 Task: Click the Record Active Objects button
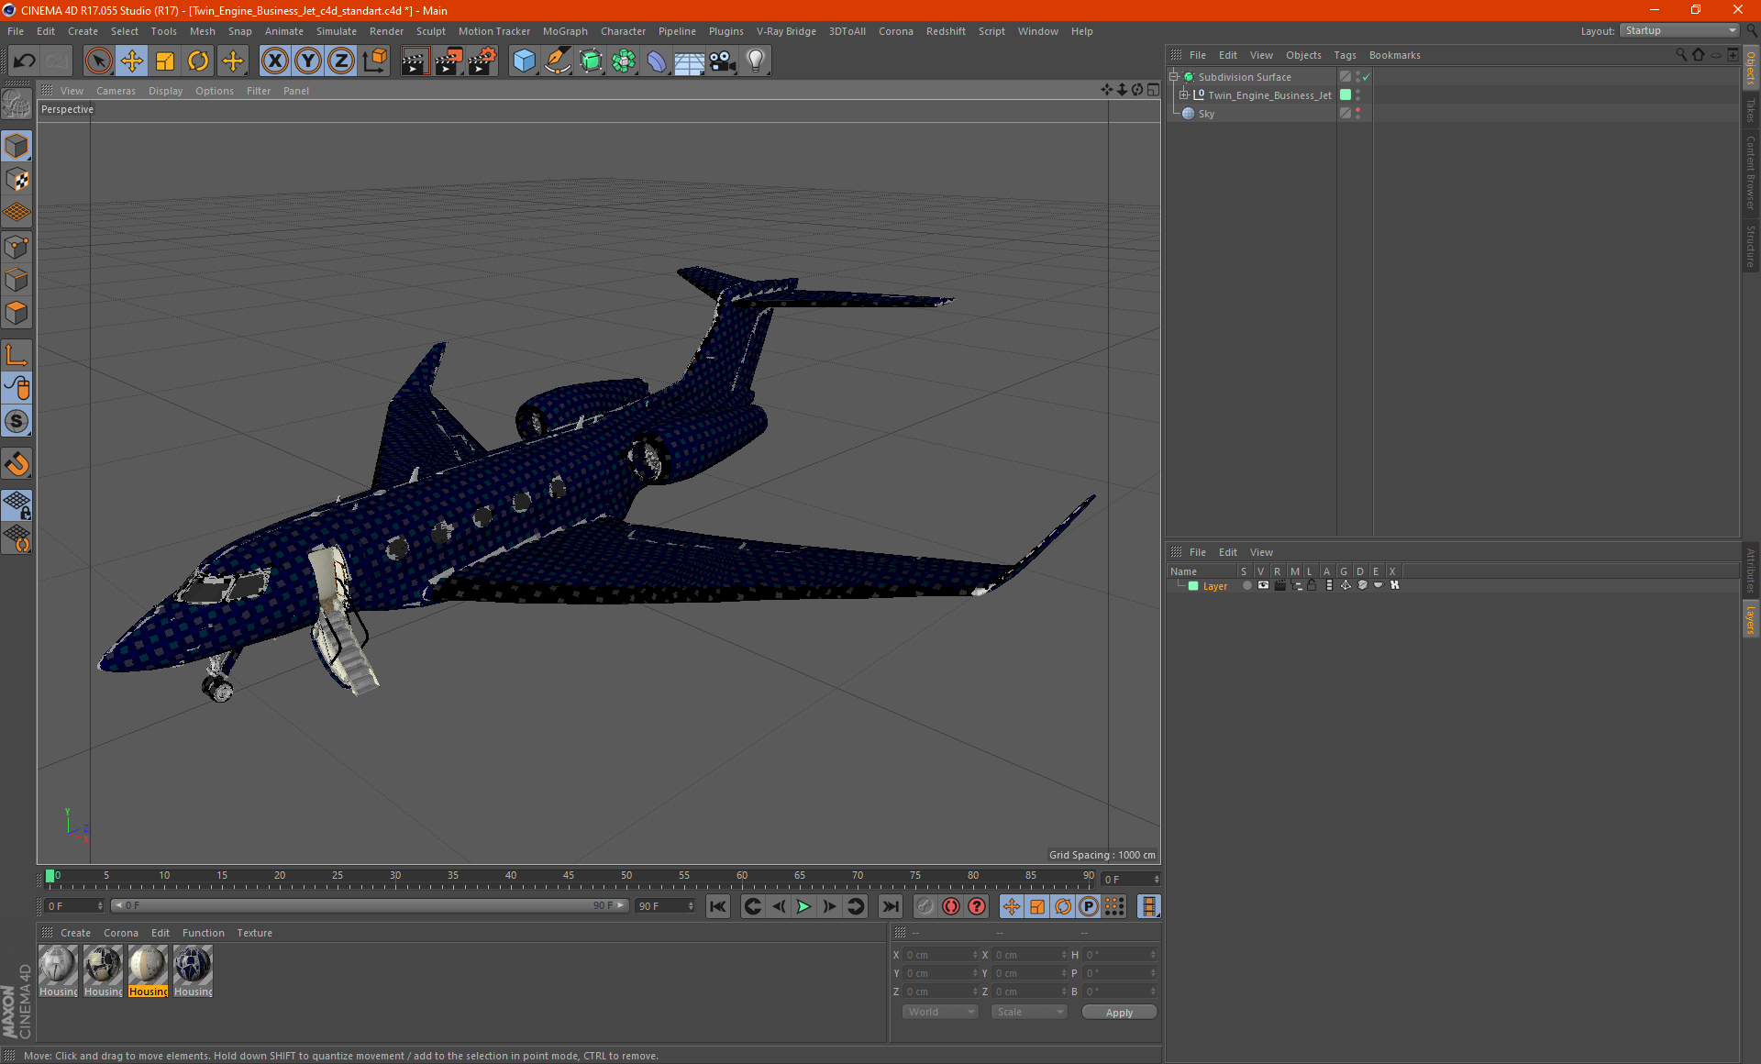click(x=925, y=906)
